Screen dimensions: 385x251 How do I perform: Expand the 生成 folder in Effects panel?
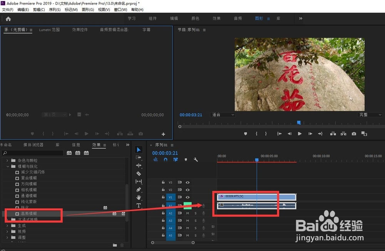[8, 225]
